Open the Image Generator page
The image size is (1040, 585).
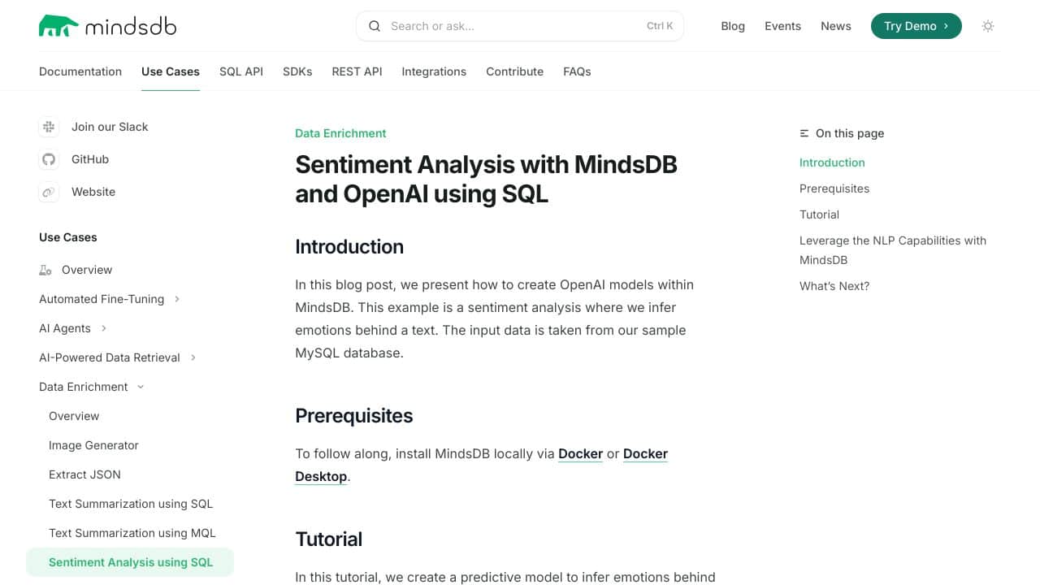pos(93,445)
